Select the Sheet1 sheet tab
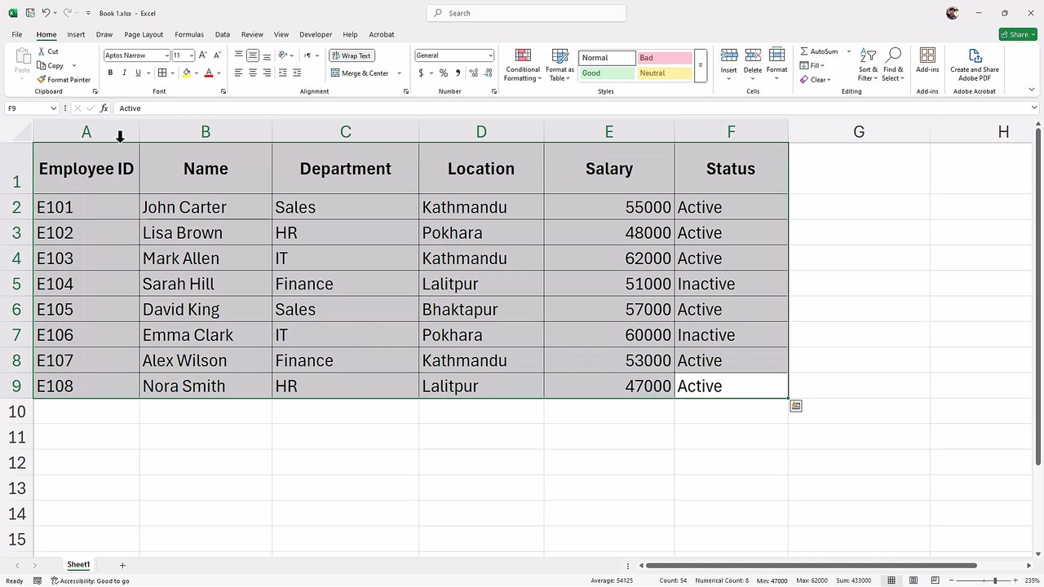This screenshot has height=587, width=1044. [x=78, y=565]
